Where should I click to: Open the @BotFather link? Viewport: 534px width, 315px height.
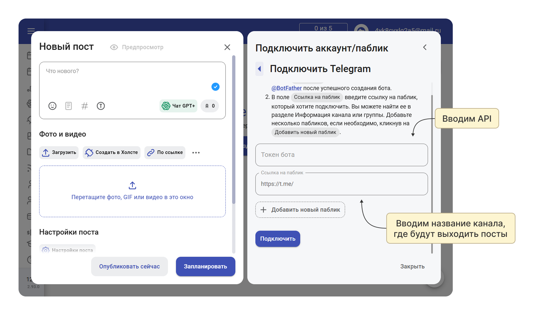[286, 88]
